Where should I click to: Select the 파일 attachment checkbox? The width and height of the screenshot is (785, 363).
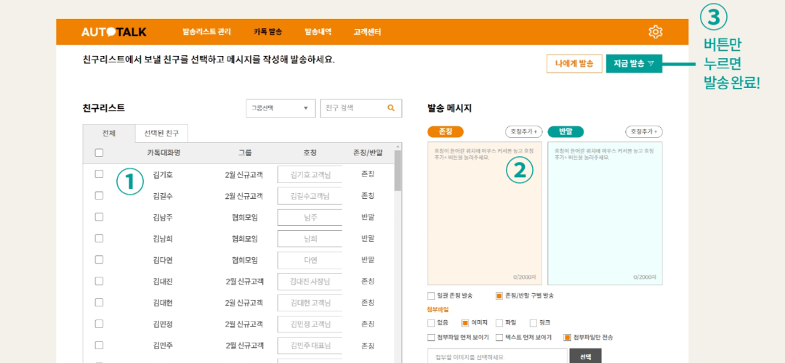pyautogui.click(x=499, y=322)
